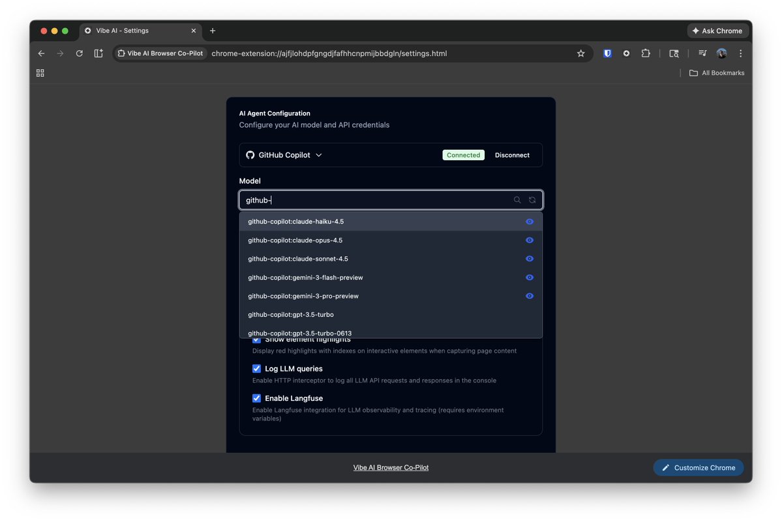Viewport: 782px width, 522px height.
Task: Click the tab grid icon below the toolbar
Action: (x=40, y=72)
